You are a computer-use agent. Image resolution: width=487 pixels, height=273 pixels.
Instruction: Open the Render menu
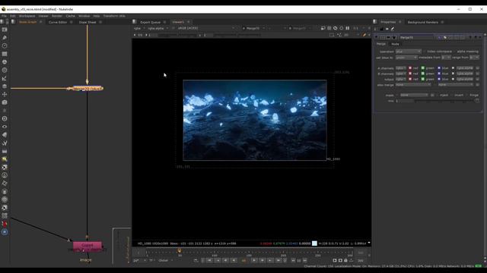click(57, 16)
